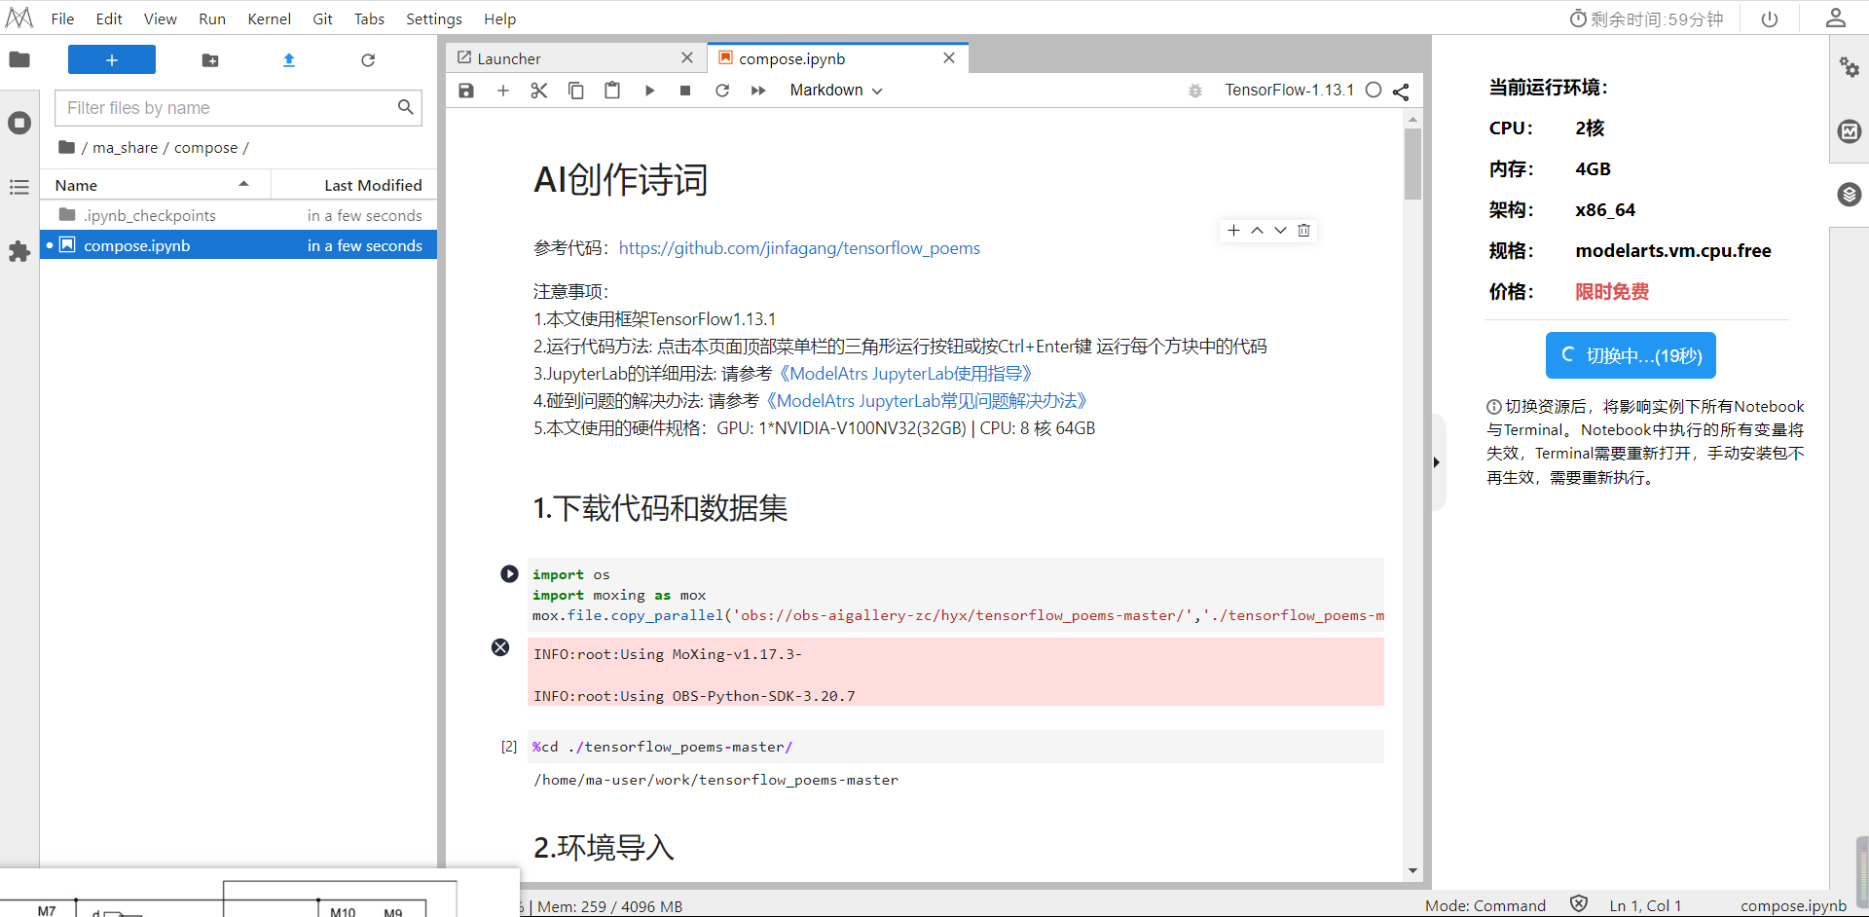The image size is (1869, 917).
Task: Open the extension manager puzzle icon
Action: (19, 251)
